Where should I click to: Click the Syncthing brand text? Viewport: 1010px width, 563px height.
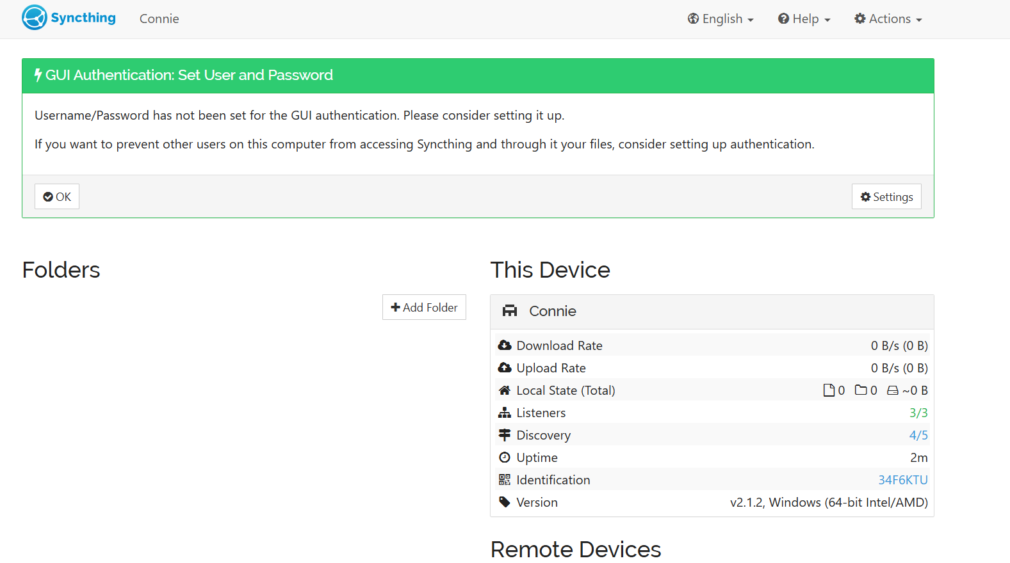(x=83, y=18)
